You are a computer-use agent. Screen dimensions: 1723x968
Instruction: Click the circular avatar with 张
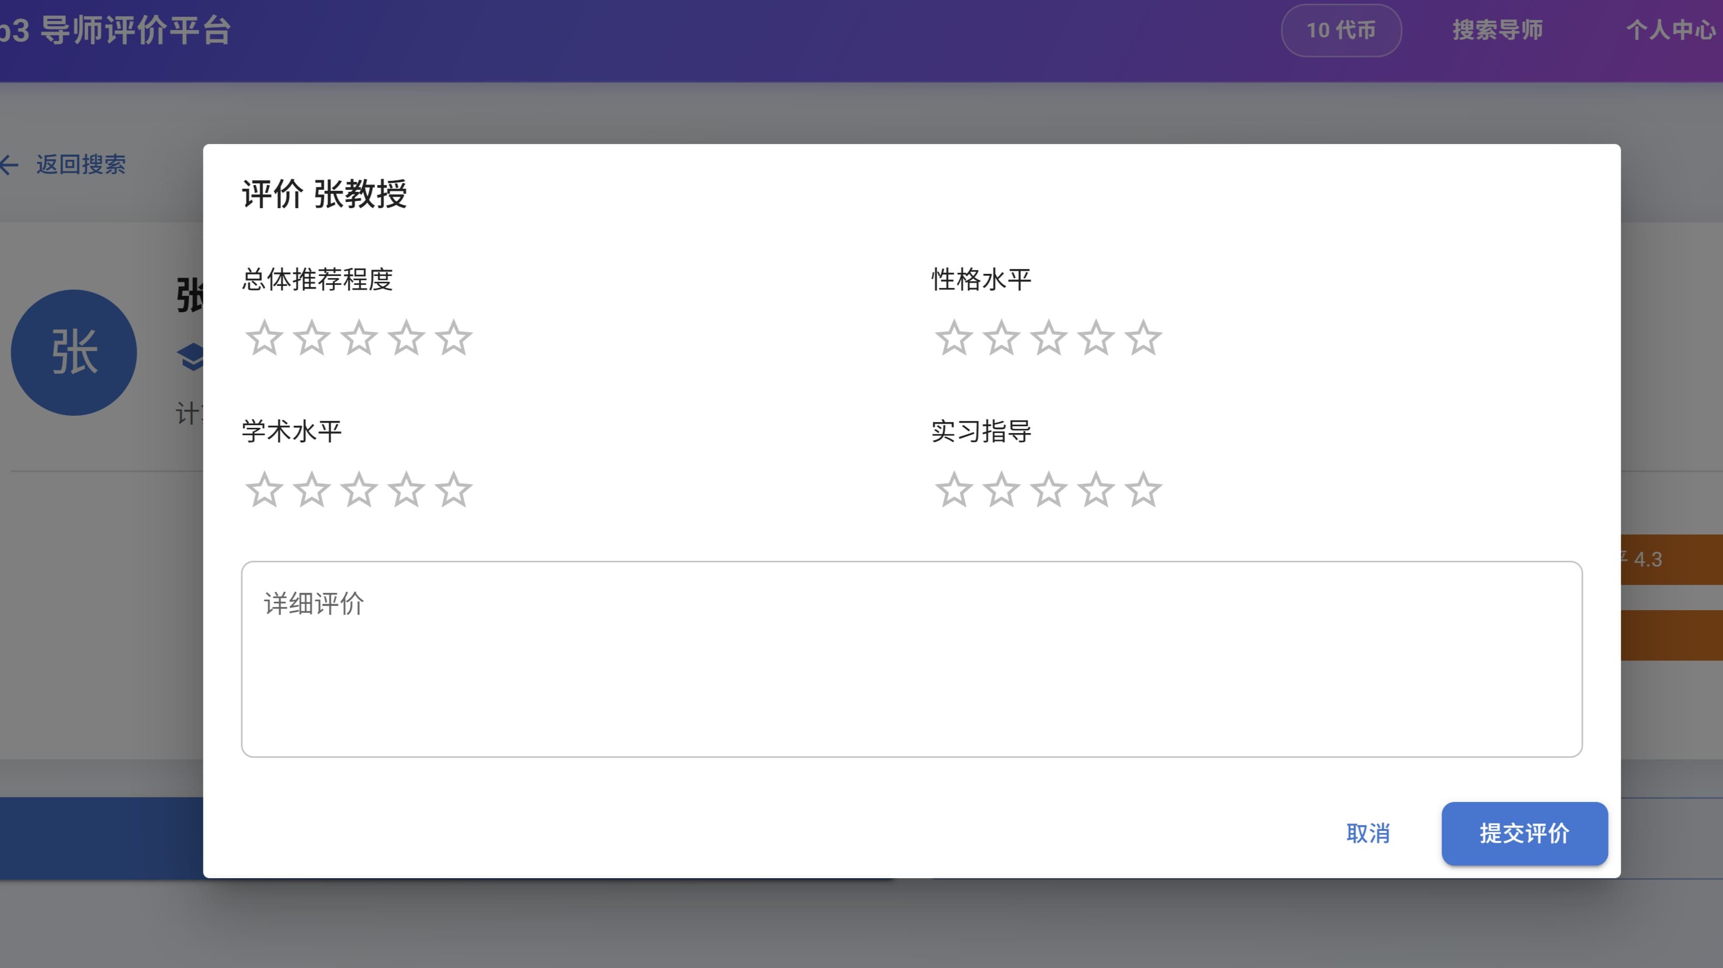pyautogui.click(x=74, y=352)
